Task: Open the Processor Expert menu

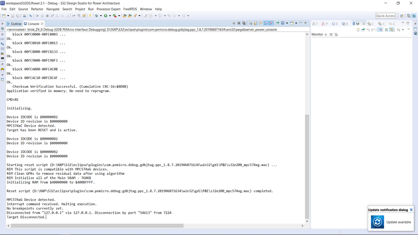Action: [108, 9]
